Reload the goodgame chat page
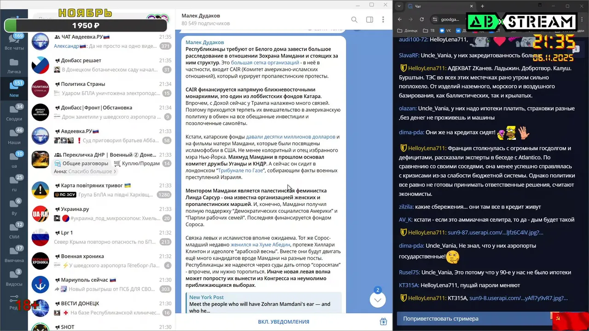The height and width of the screenshot is (331, 589). pos(422,19)
